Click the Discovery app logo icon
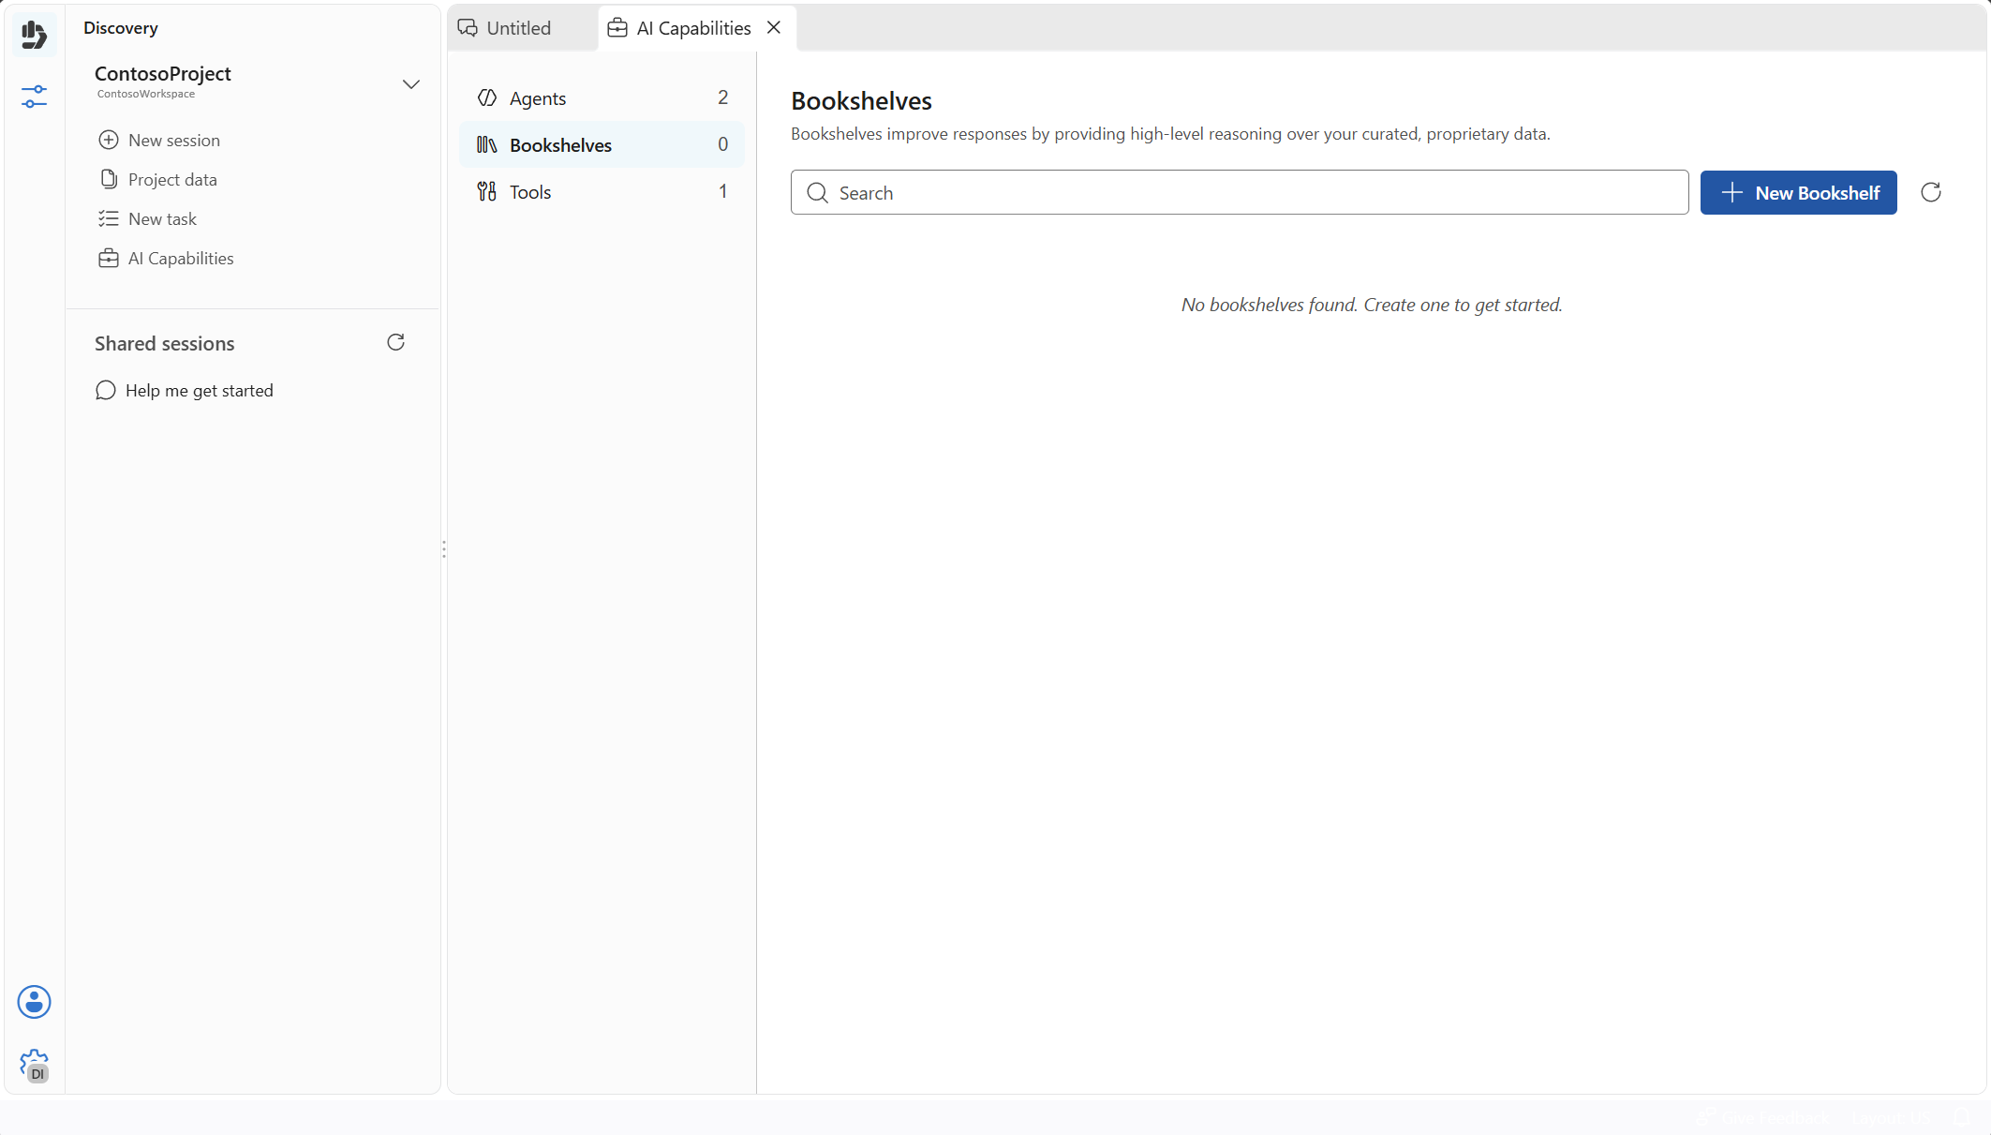 coord(34,35)
